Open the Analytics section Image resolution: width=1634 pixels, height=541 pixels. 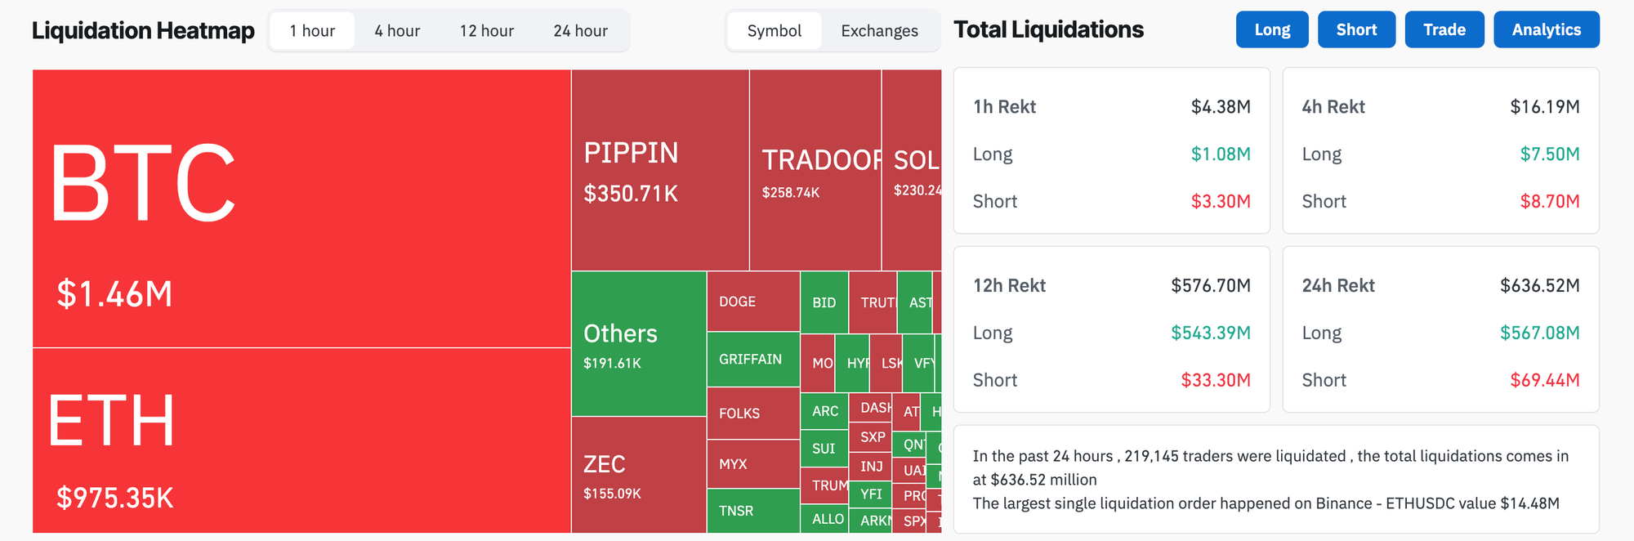pyautogui.click(x=1547, y=29)
